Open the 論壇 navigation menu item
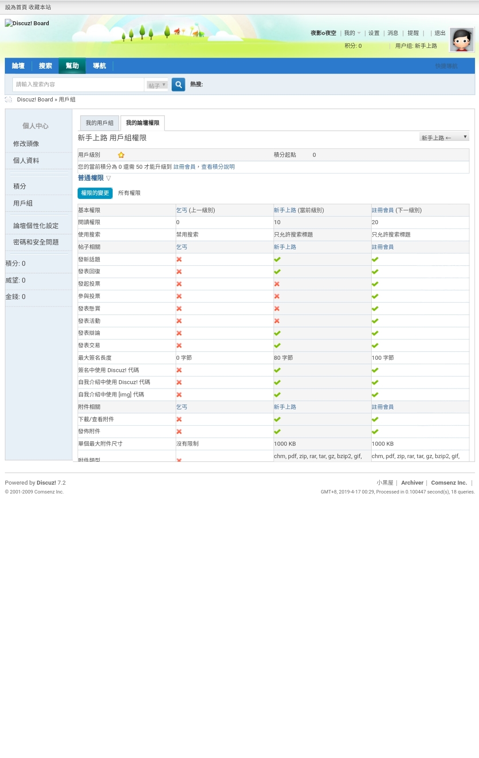This screenshot has width=479, height=758. [x=18, y=66]
